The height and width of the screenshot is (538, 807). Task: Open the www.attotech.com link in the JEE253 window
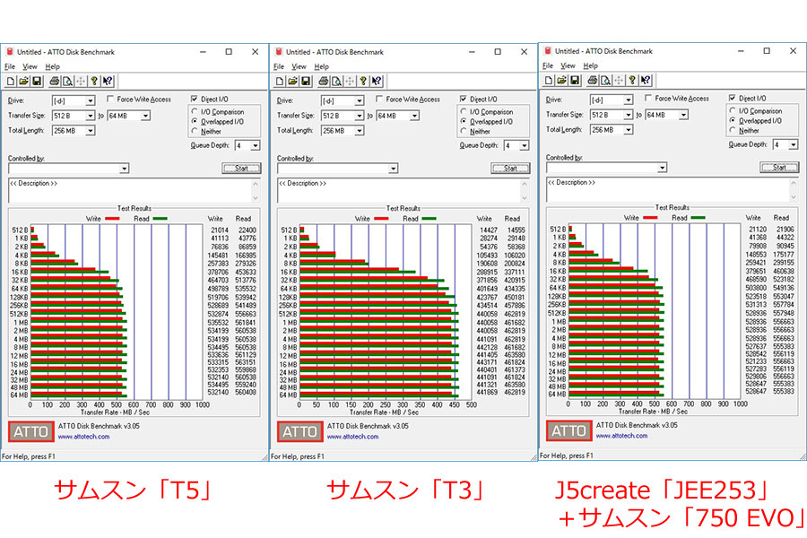click(x=621, y=436)
